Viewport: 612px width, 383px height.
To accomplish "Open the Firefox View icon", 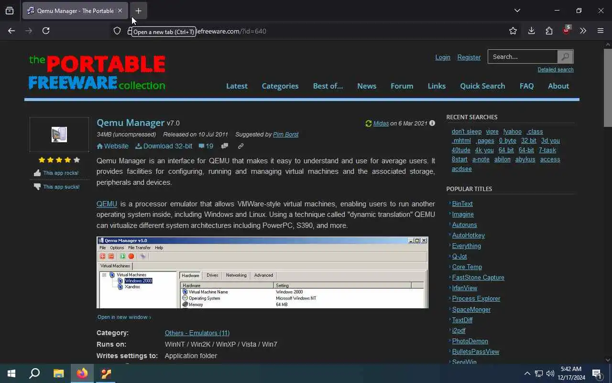I will coord(10,11).
